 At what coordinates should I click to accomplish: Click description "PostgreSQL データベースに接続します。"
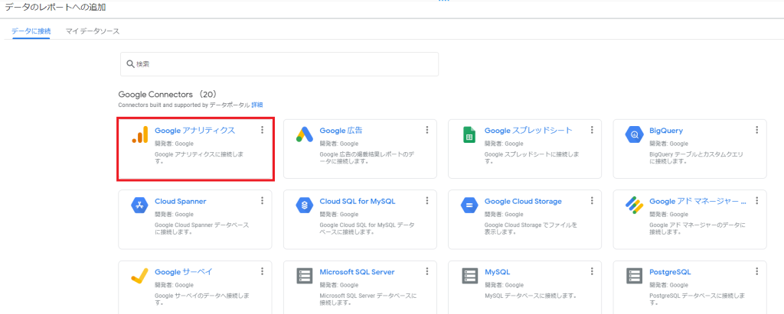click(697, 299)
